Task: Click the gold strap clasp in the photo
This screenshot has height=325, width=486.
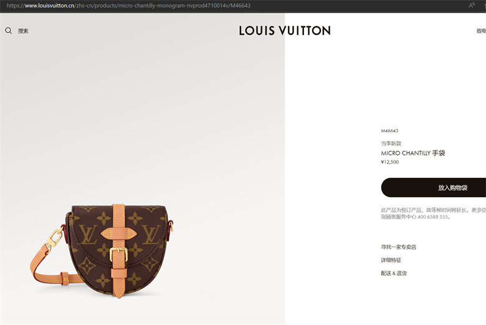Action: tap(54, 238)
